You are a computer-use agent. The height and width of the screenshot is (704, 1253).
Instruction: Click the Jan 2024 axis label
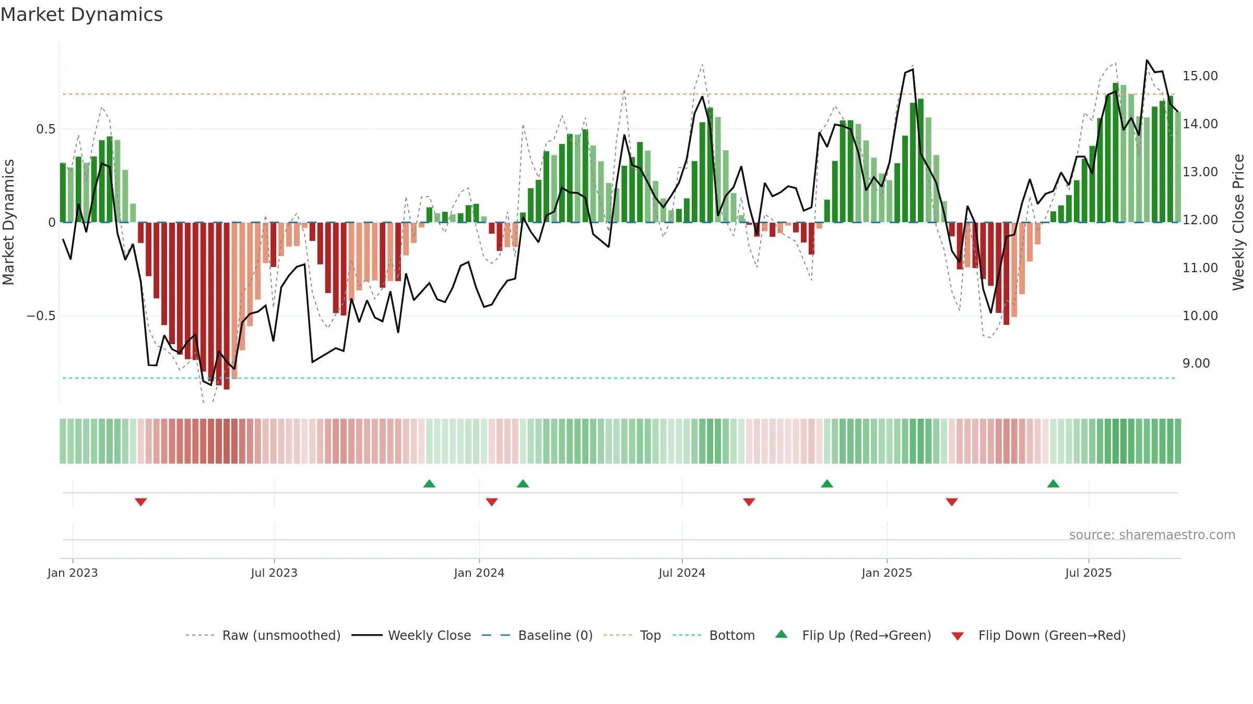click(479, 573)
